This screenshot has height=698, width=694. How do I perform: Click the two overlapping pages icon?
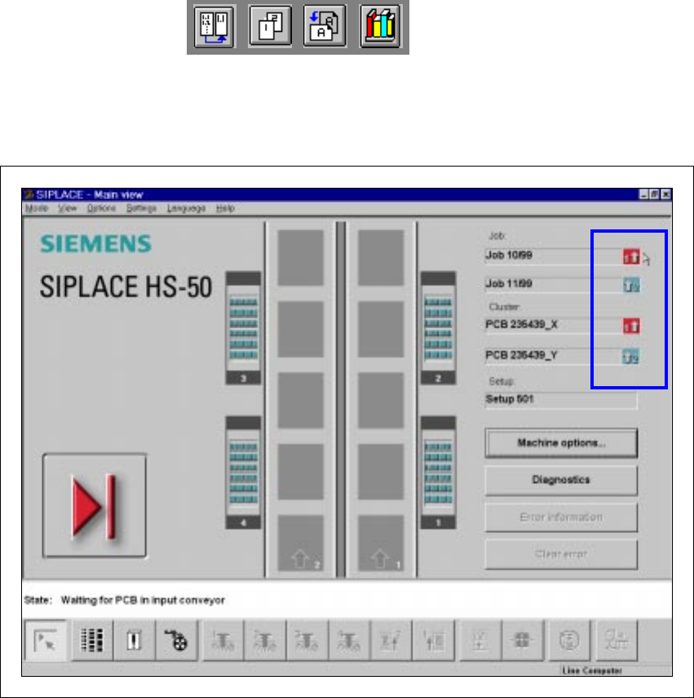coord(270,26)
